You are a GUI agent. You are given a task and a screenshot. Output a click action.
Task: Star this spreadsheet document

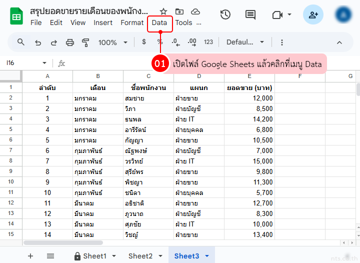[x=163, y=11]
